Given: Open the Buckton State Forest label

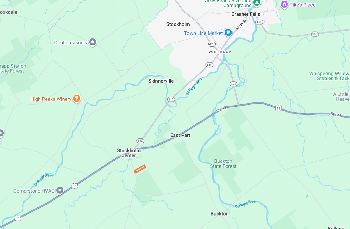Looking at the screenshot, I should click(x=223, y=164).
